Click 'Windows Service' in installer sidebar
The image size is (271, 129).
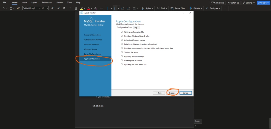point(91,49)
